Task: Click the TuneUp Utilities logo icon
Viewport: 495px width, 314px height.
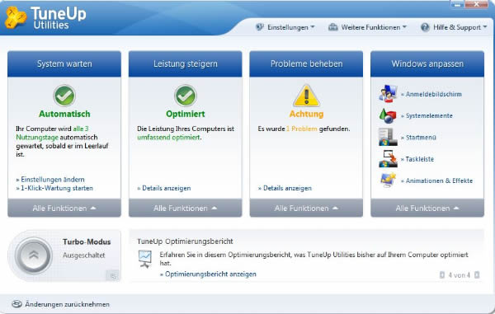Action: pos(15,18)
